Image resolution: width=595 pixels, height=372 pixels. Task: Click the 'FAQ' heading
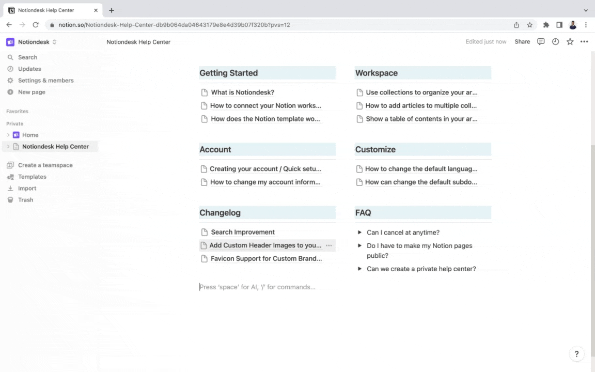pyautogui.click(x=363, y=213)
